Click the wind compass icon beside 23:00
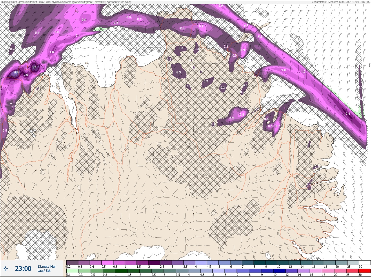The width and height of the screenshot is (371, 277). 6,269
